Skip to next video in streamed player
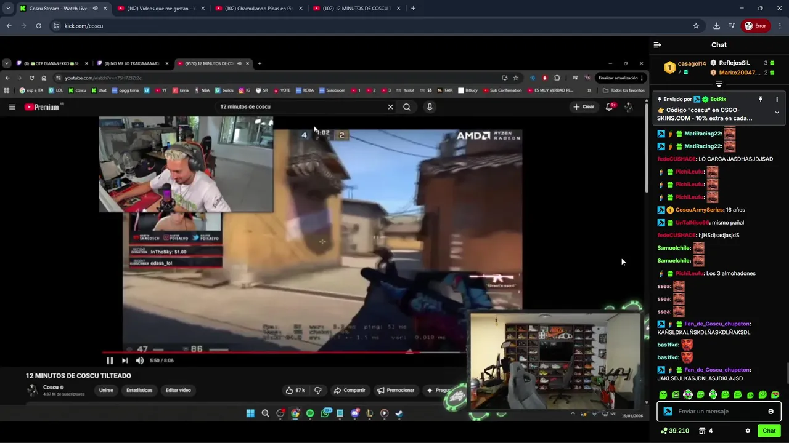The image size is (789, 443). pyautogui.click(x=125, y=361)
